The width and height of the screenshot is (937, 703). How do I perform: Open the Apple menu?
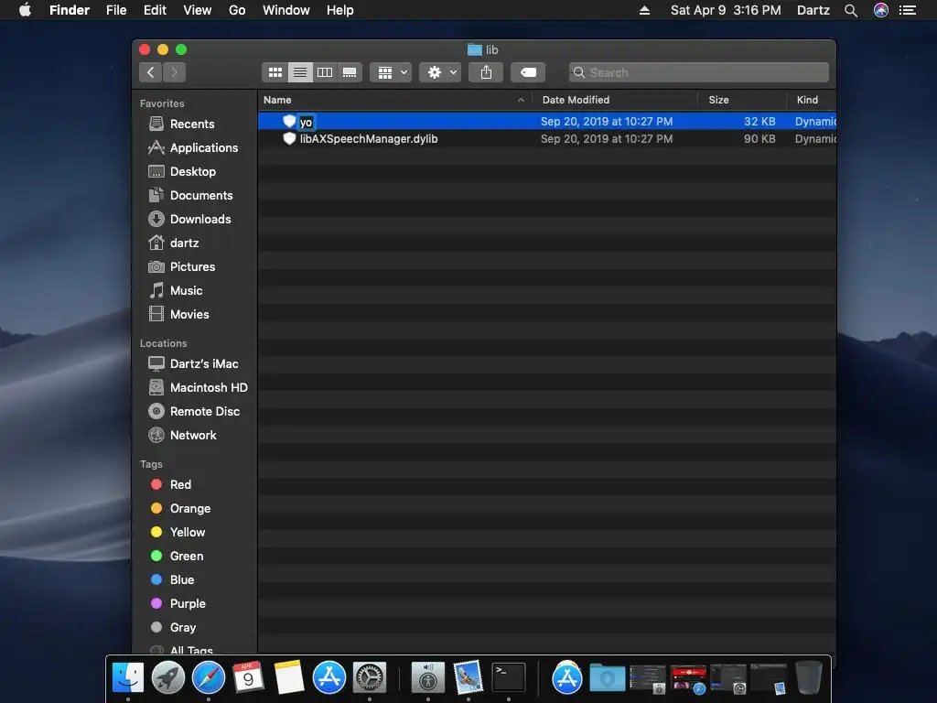click(x=25, y=10)
